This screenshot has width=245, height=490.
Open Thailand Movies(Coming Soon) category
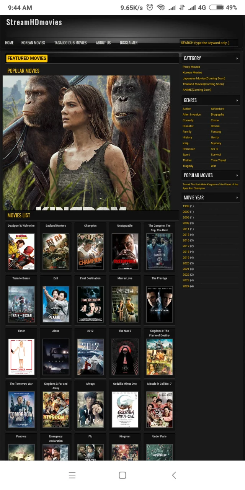tap(203, 84)
